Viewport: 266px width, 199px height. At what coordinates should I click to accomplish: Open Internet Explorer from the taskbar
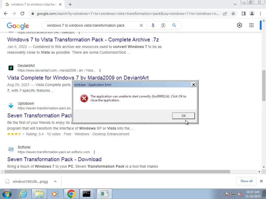(23, 194)
